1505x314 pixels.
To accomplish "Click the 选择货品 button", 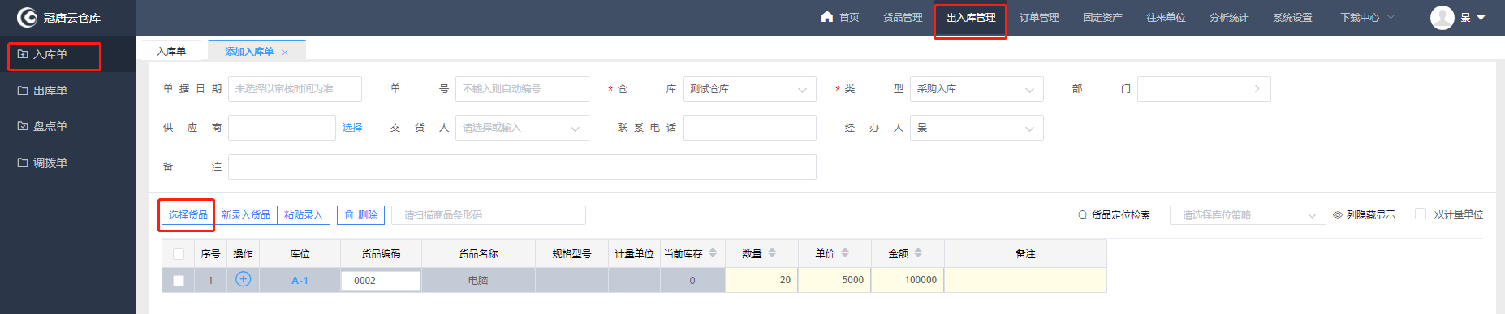I will pyautogui.click(x=188, y=214).
